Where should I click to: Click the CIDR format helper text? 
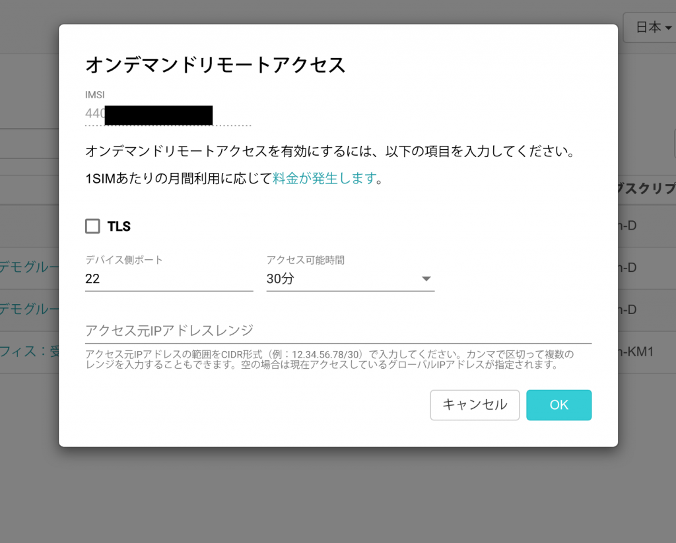329,360
